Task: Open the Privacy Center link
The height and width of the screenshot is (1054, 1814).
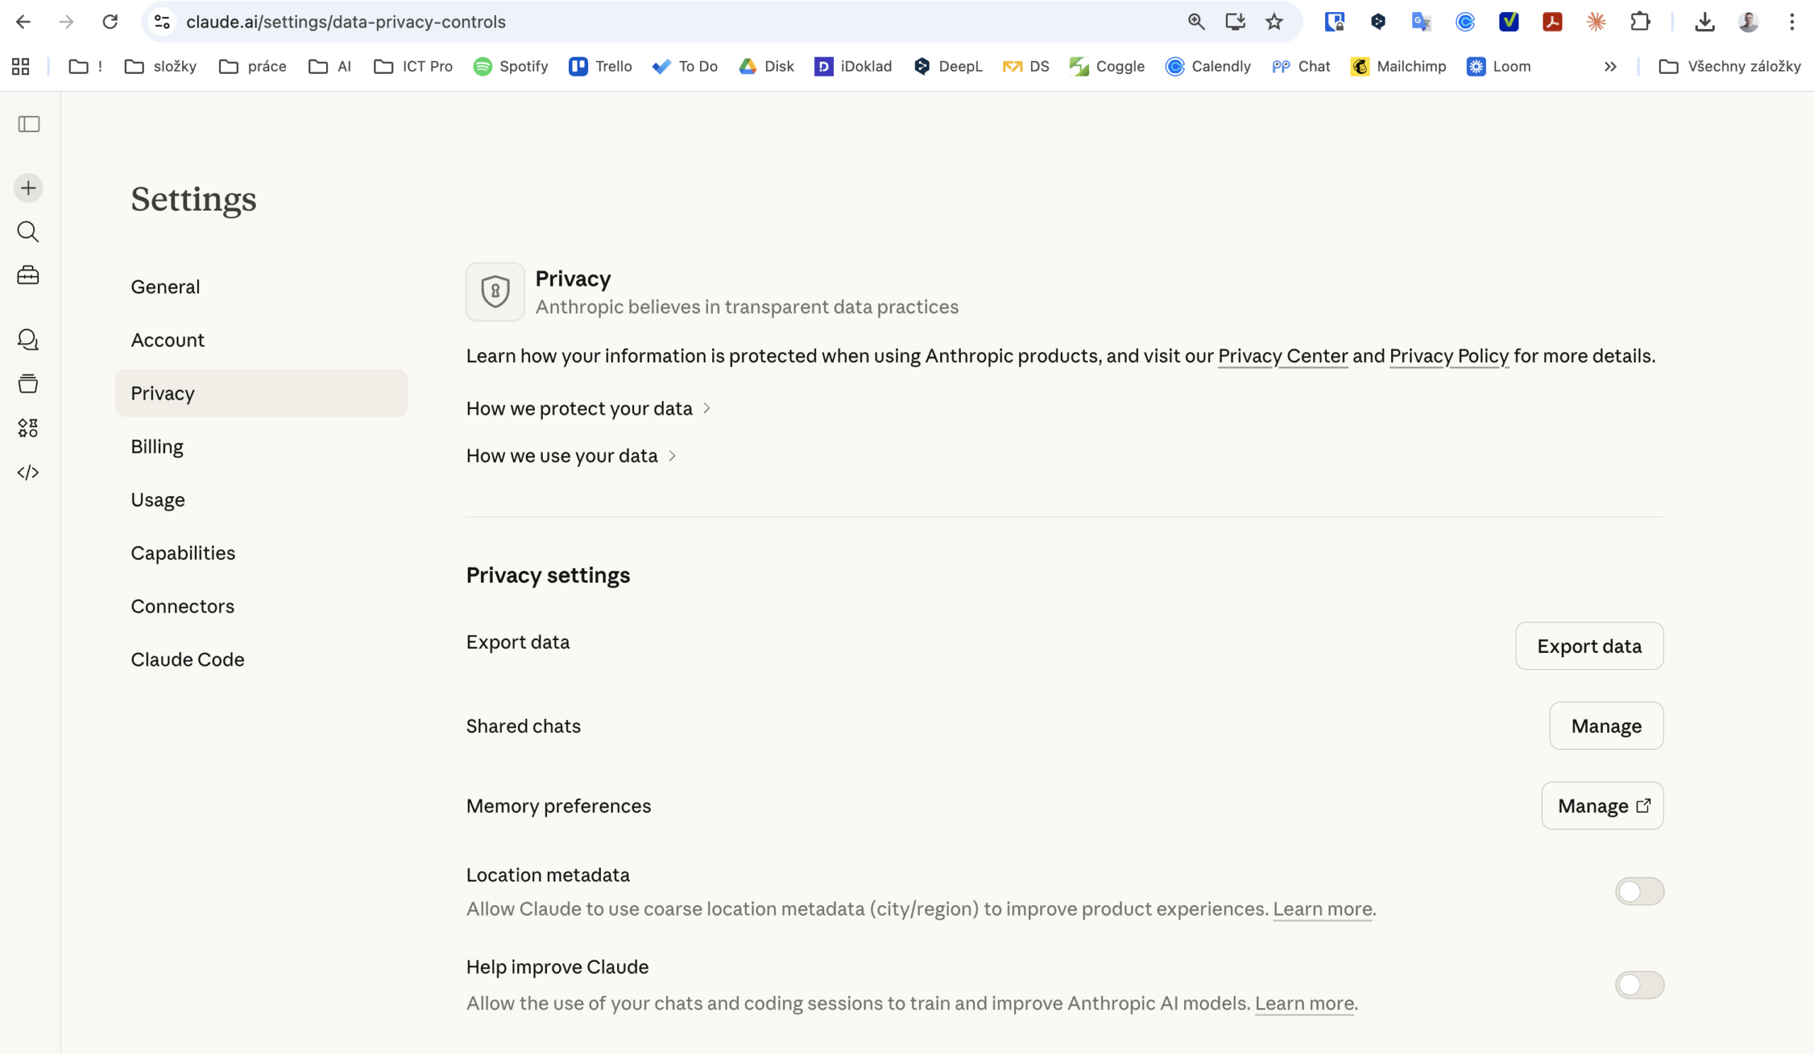Action: (x=1282, y=356)
